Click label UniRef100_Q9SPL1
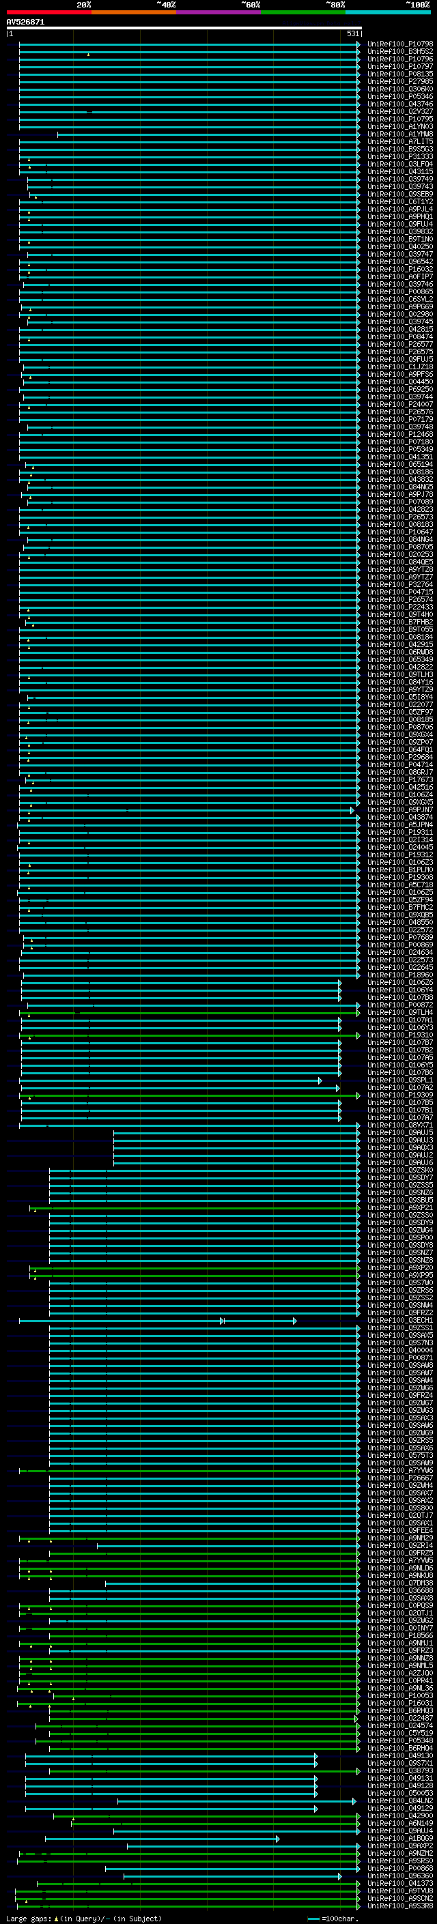437x1924 pixels. (x=400, y=1080)
